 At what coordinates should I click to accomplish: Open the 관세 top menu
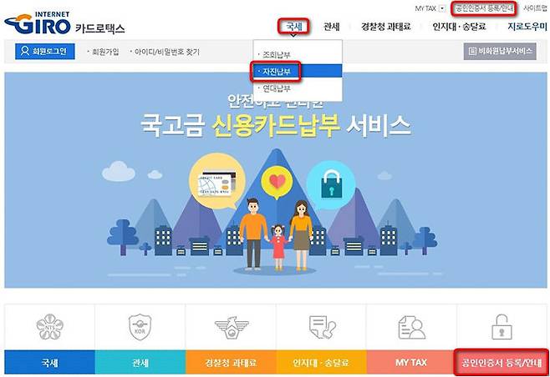[x=332, y=26]
